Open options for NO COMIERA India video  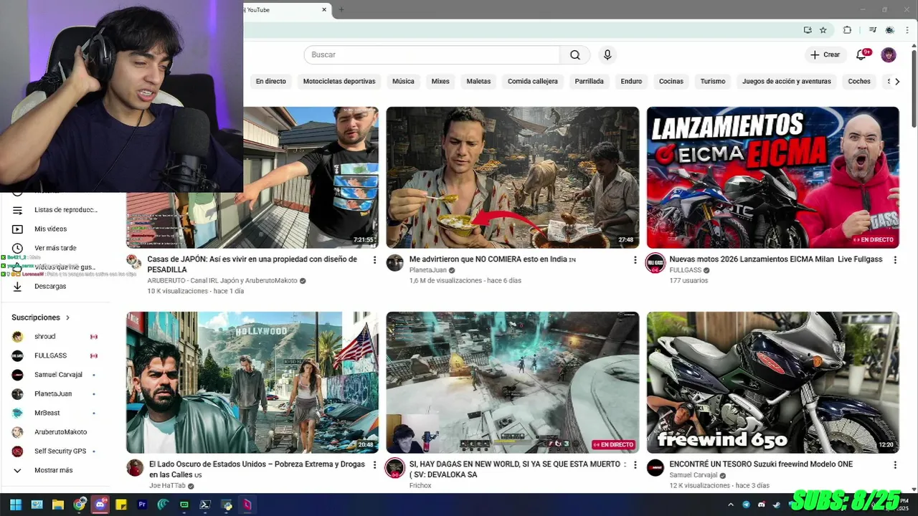point(635,260)
